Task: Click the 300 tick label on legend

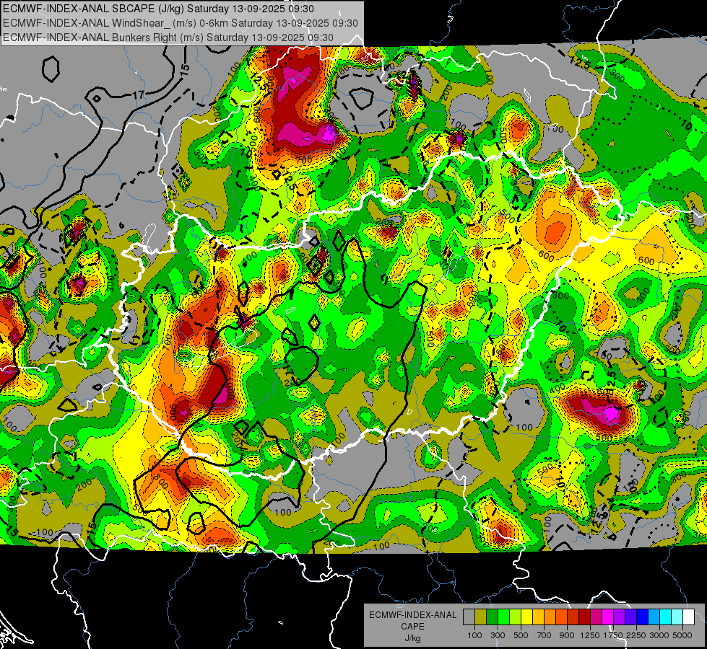Action: tap(498, 635)
